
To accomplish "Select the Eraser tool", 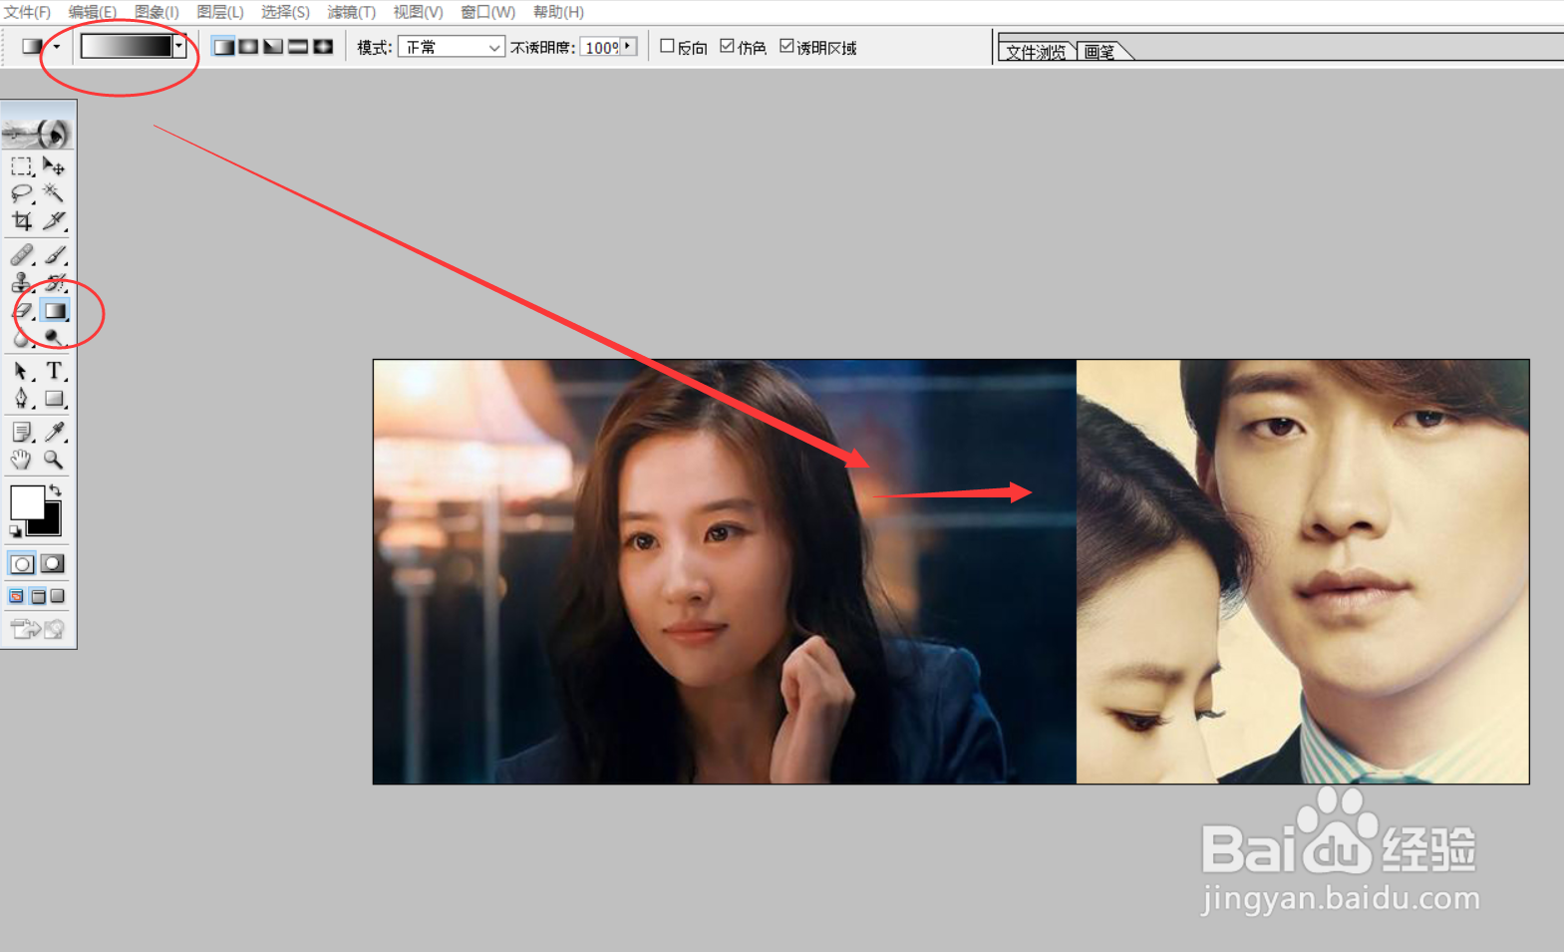I will (22, 311).
